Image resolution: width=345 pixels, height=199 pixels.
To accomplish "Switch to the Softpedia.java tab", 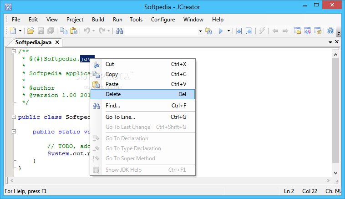I will (x=33, y=42).
